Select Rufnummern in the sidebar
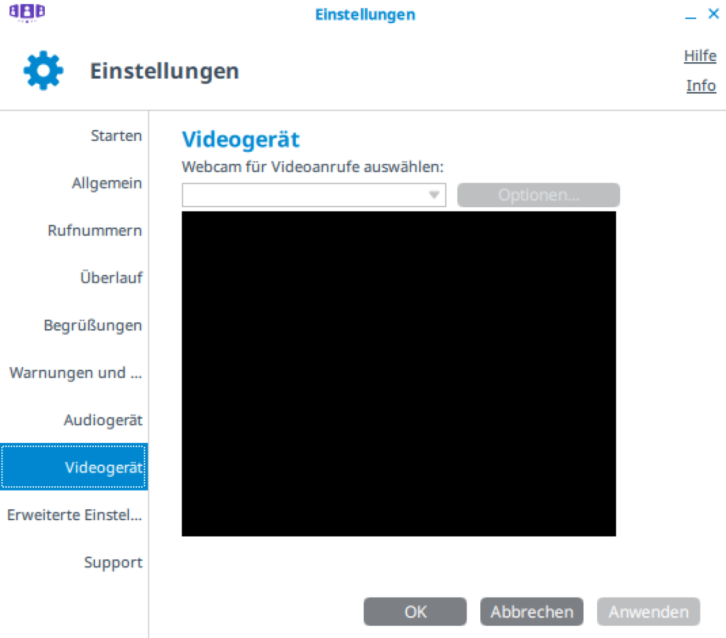 94,230
